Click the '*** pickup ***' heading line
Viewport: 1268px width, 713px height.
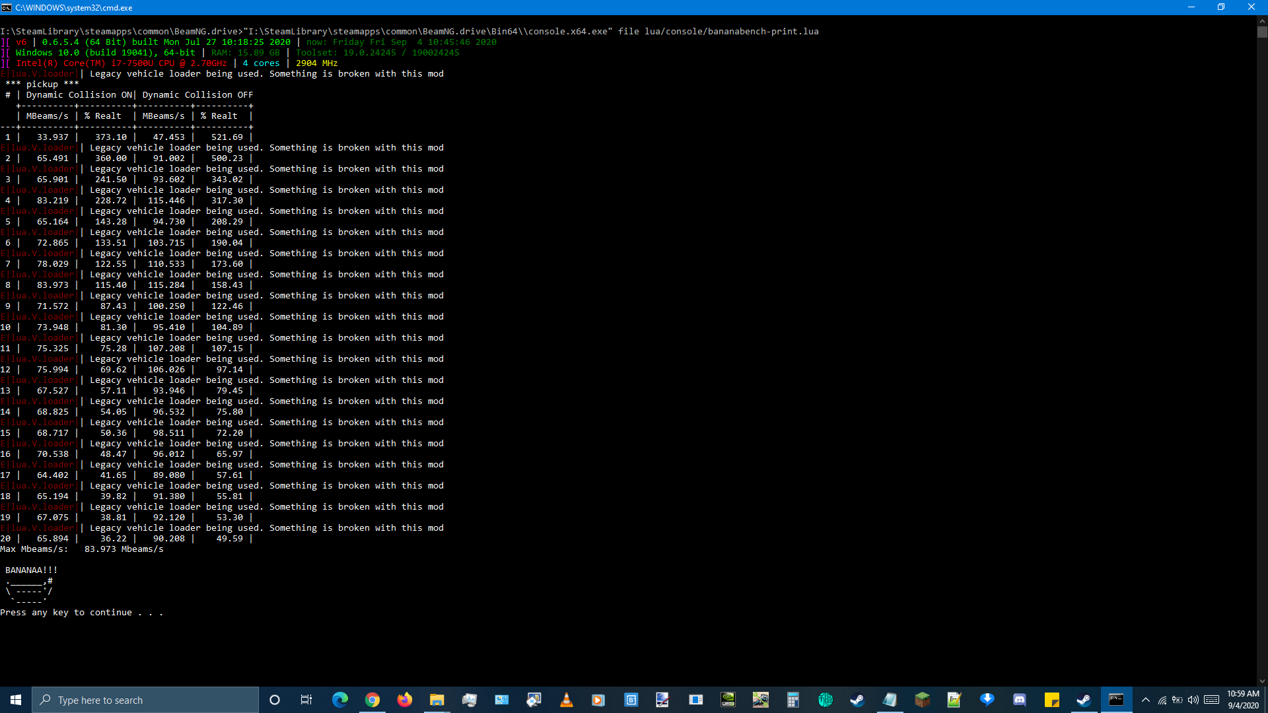click(42, 85)
